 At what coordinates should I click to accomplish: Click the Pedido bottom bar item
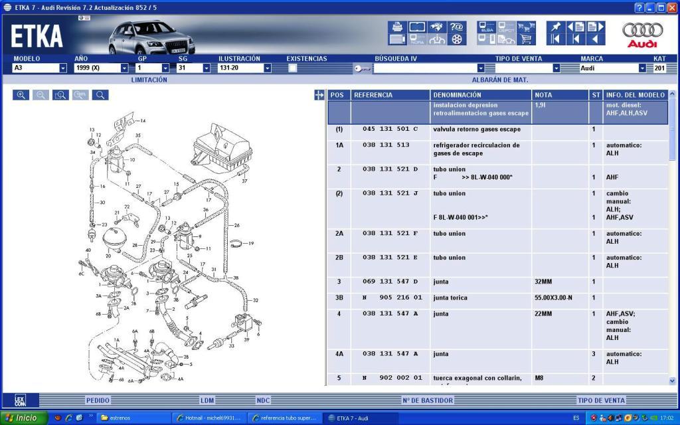click(x=98, y=400)
